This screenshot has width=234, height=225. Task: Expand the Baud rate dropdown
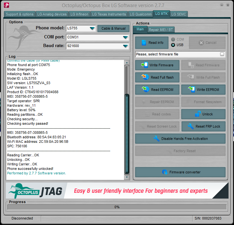125,46
